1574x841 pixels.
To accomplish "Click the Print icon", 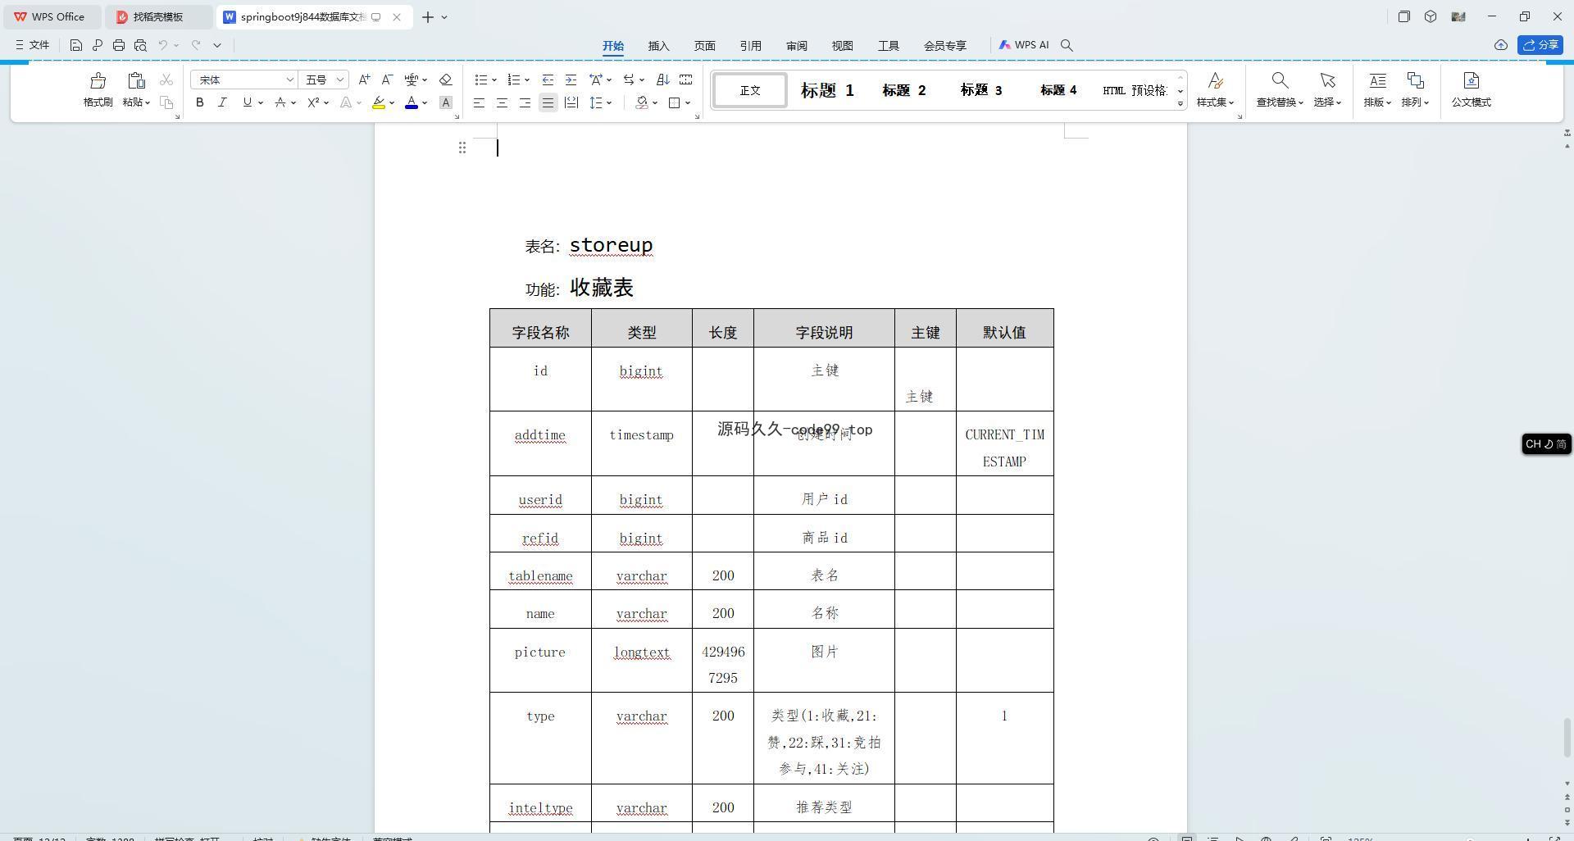I will 119,45.
